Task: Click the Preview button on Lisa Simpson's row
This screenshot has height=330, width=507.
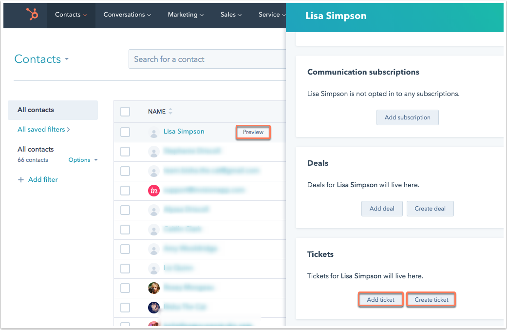Action: pyautogui.click(x=253, y=132)
